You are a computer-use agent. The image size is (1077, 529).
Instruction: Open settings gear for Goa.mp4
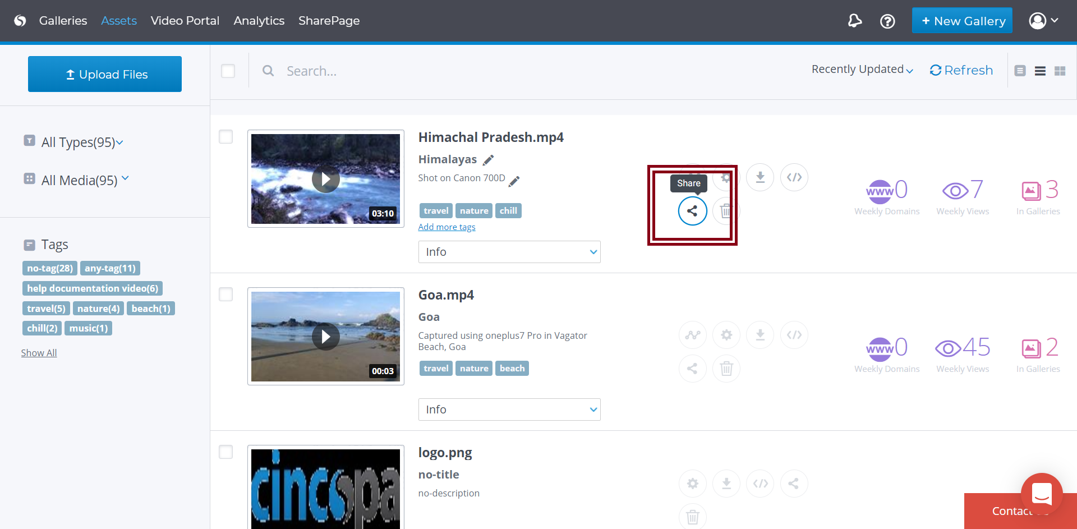[x=726, y=335]
